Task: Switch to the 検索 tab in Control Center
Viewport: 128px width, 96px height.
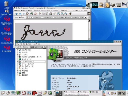Action: tap(34, 47)
